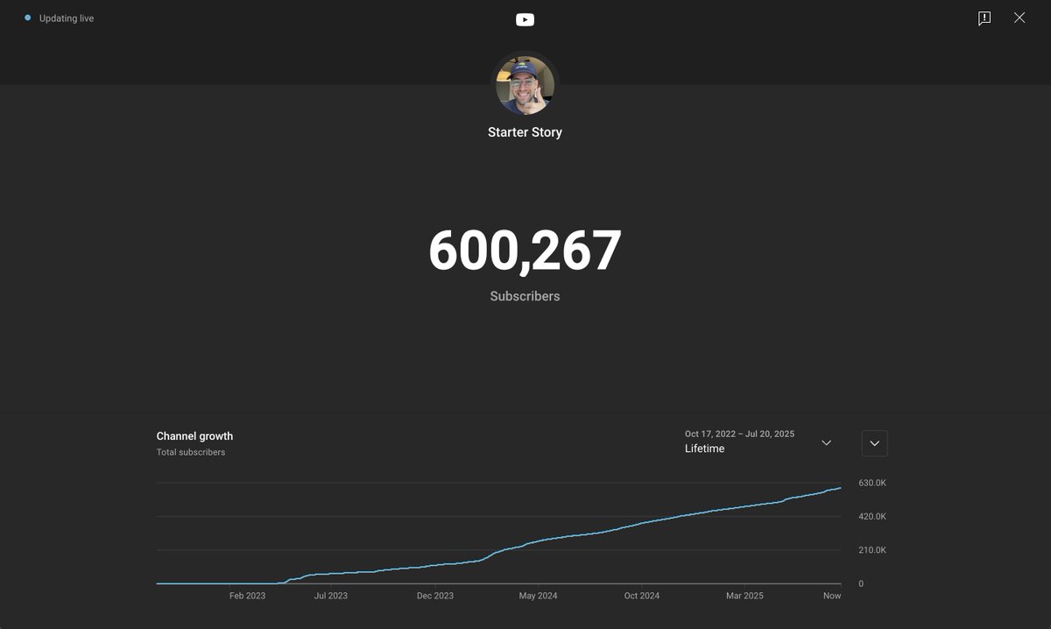Click the Oct 17, 2022 – Jul 20, 2025 range
1051x629 pixels.
pyautogui.click(x=739, y=434)
